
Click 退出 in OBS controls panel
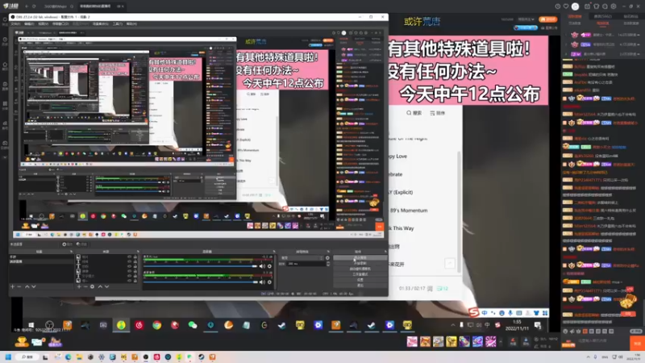click(x=360, y=285)
